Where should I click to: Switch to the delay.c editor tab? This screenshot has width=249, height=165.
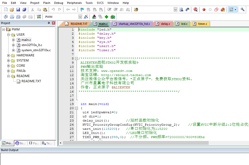[x=163, y=24]
